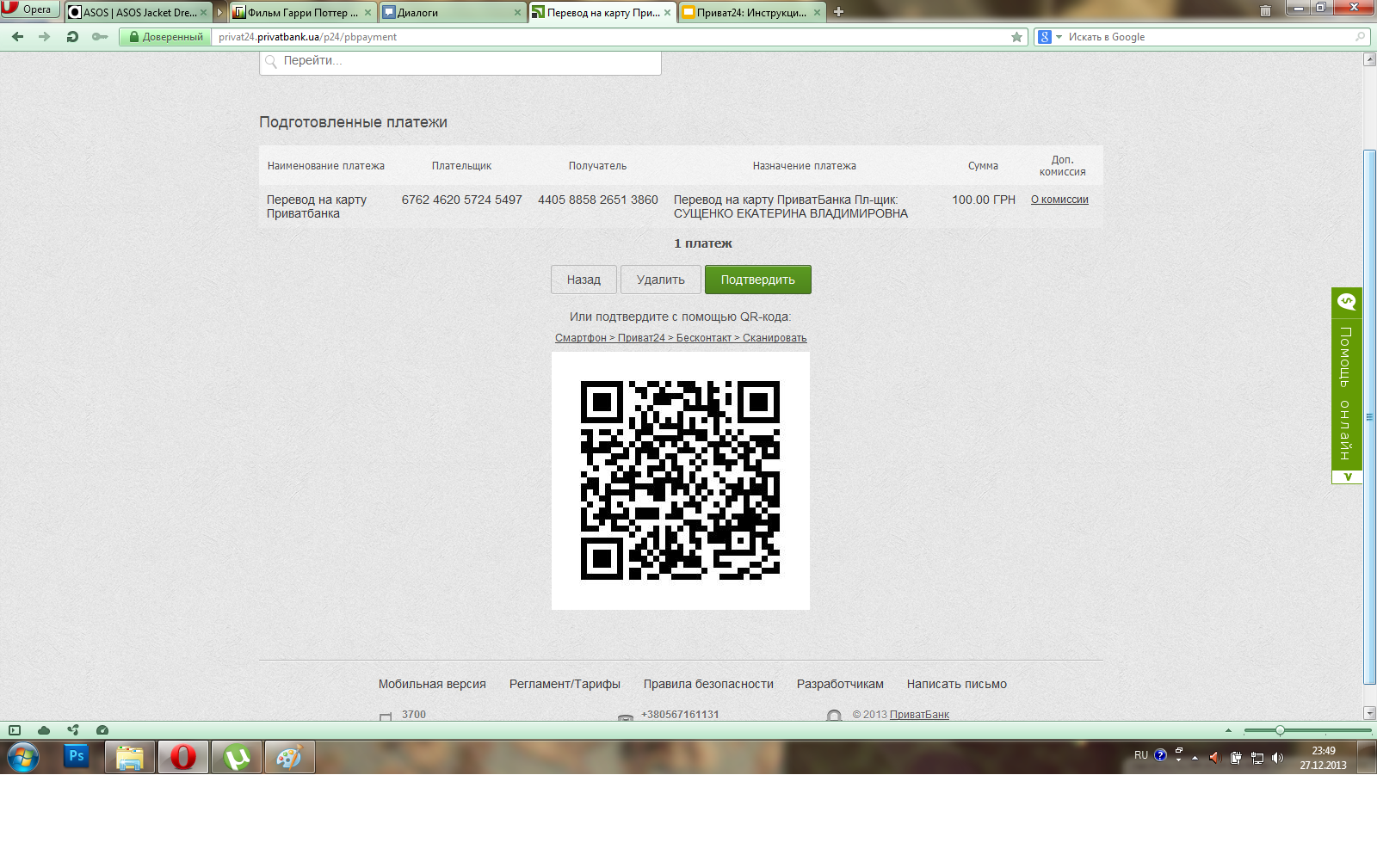Open the Написать письмо link
This screenshot has height=855, width=1377.
point(957,684)
